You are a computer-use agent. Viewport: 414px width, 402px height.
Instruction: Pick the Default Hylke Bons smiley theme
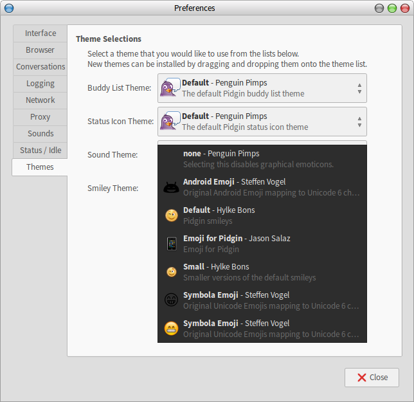pyautogui.click(x=262, y=215)
